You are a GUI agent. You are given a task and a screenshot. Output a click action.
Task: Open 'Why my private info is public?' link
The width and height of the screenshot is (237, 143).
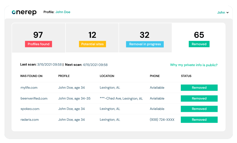(x=194, y=65)
